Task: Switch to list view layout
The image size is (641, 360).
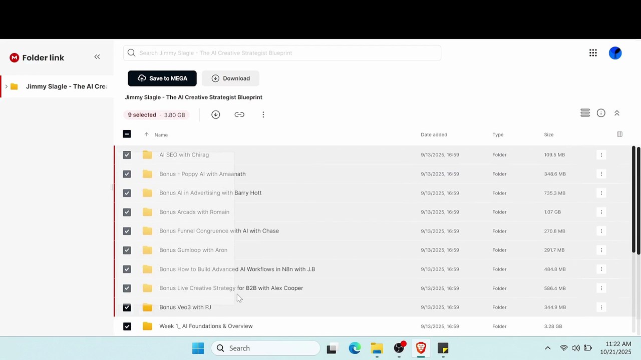Action: pos(585,113)
